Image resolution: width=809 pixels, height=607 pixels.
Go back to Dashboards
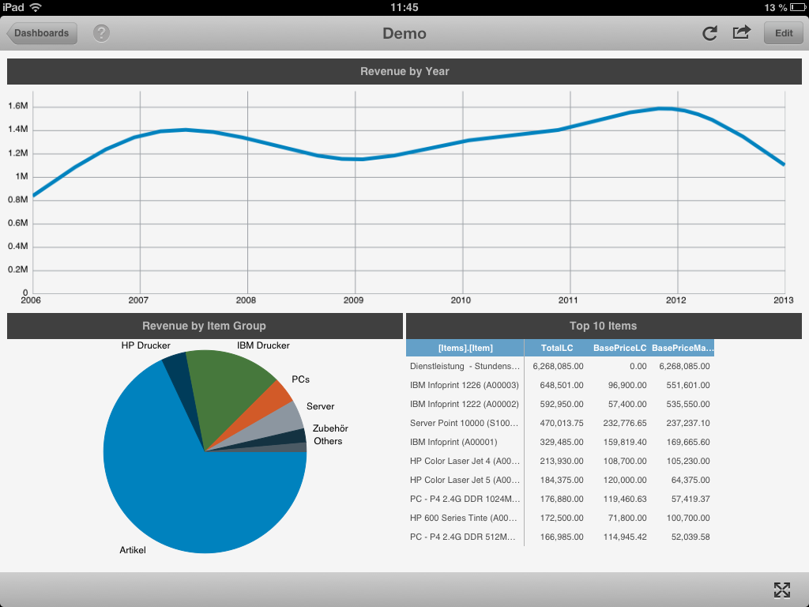click(x=42, y=33)
